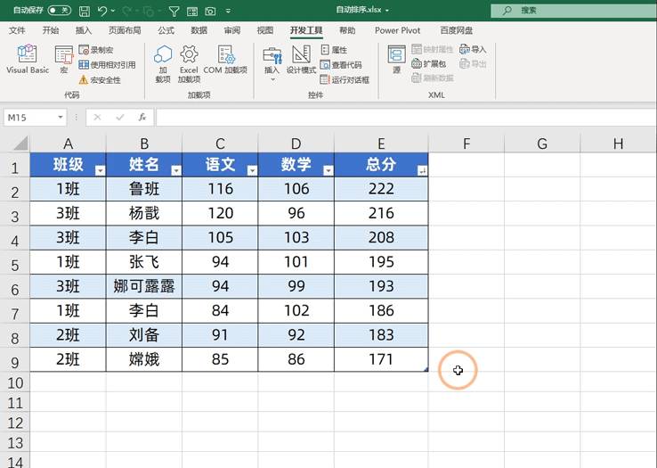The image size is (657, 468).
Task: Open COM 加载项 dialog
Action: [225, 60]
